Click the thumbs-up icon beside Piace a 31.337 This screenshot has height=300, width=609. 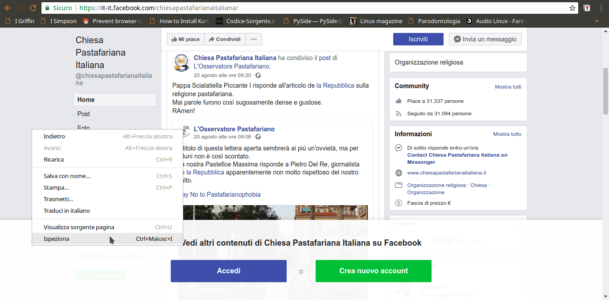(x=399, y=101)
